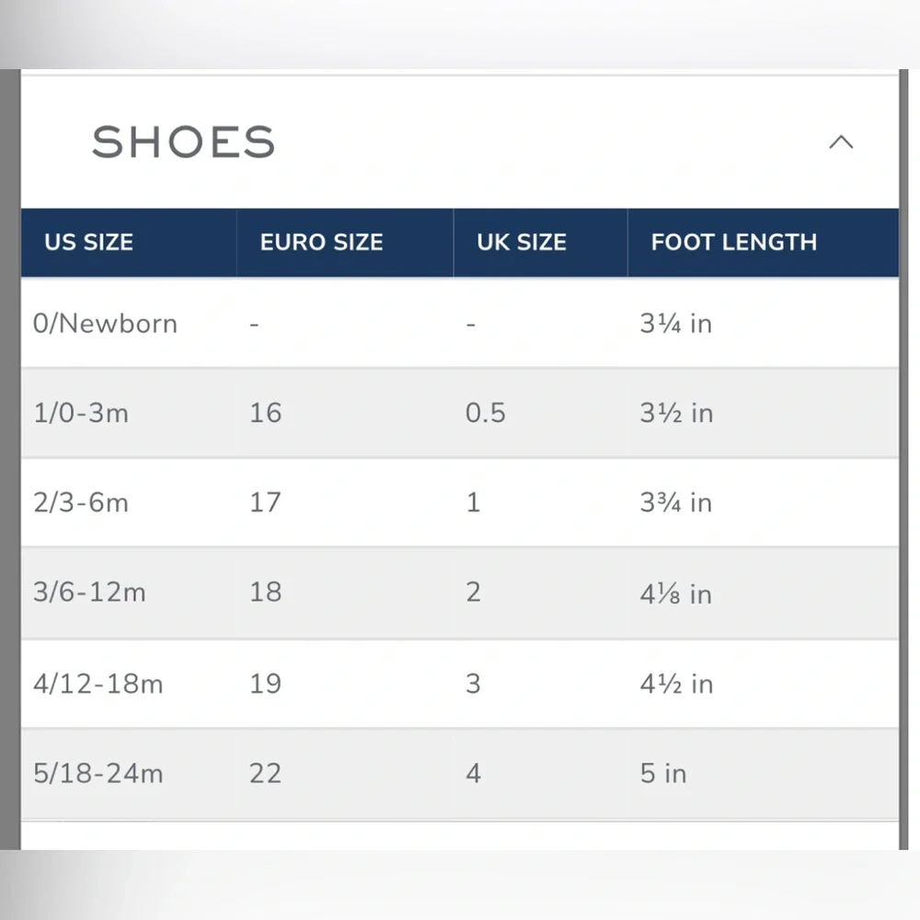Image resolution: width=920 pixels, height=920 pixels.
Task: Click the SHOES section heading
Action: tap(184, 142)
